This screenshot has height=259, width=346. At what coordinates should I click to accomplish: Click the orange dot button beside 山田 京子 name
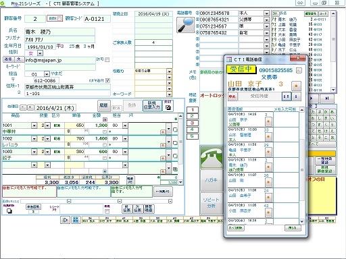tap(296, 86)
